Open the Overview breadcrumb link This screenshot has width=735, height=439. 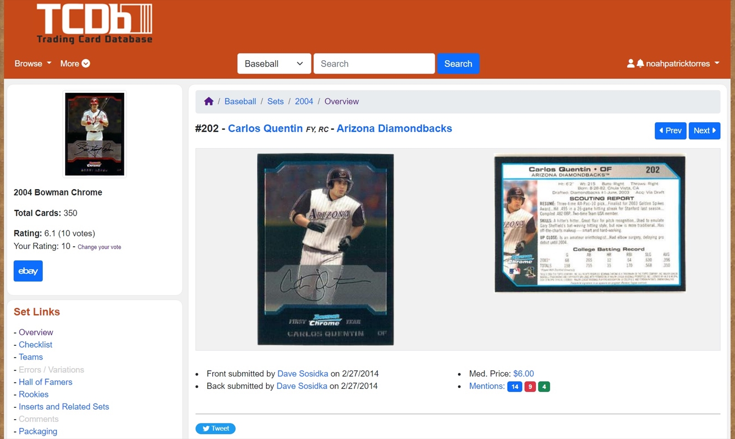click(341, 101)
